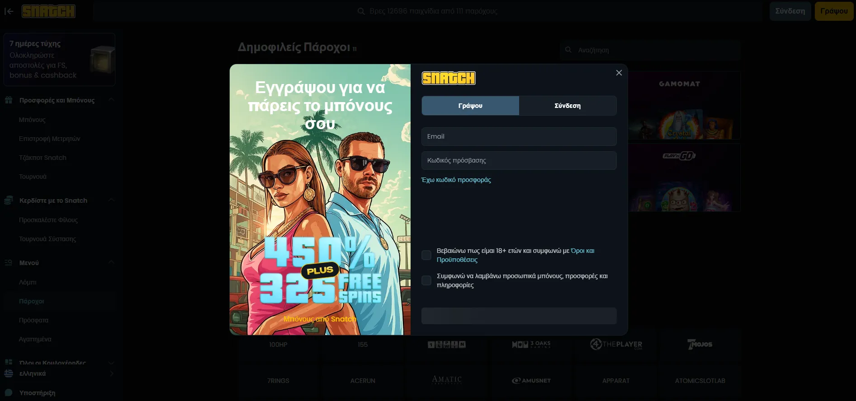Click the menu icon beside Μενού

tap(9, 263)
